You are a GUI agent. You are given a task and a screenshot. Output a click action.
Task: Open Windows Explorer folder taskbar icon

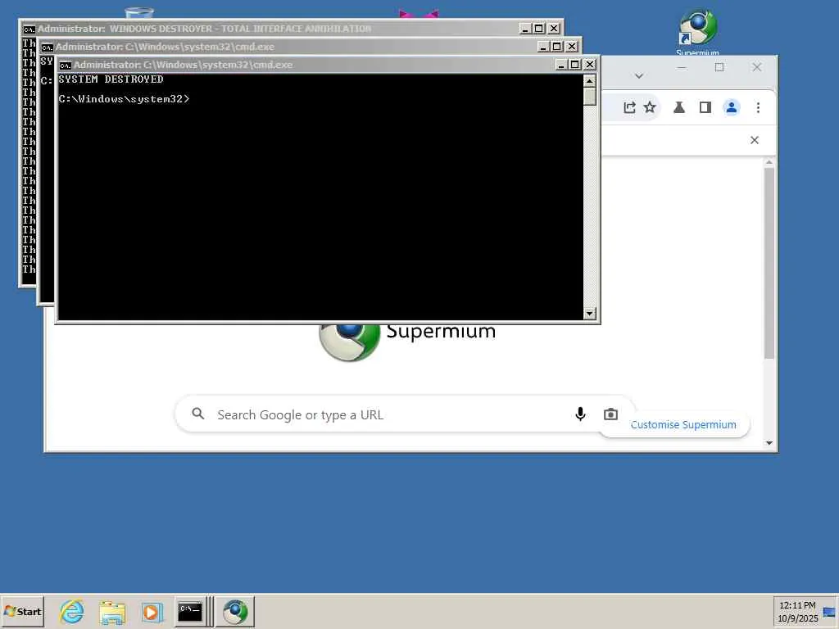tap(112, 612)
